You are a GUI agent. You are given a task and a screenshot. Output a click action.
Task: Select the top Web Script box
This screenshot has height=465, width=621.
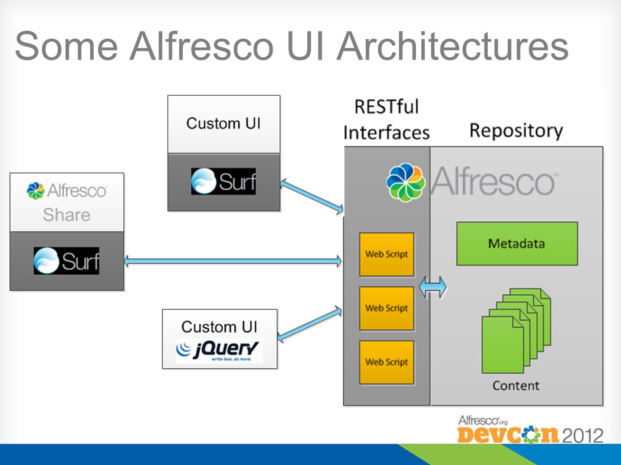(387, 254)
